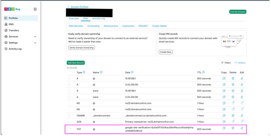Click the _domainconnect.ss.domaincontrol.com data cell
This screenshot has width=271, height=136.
coord(146,115)
